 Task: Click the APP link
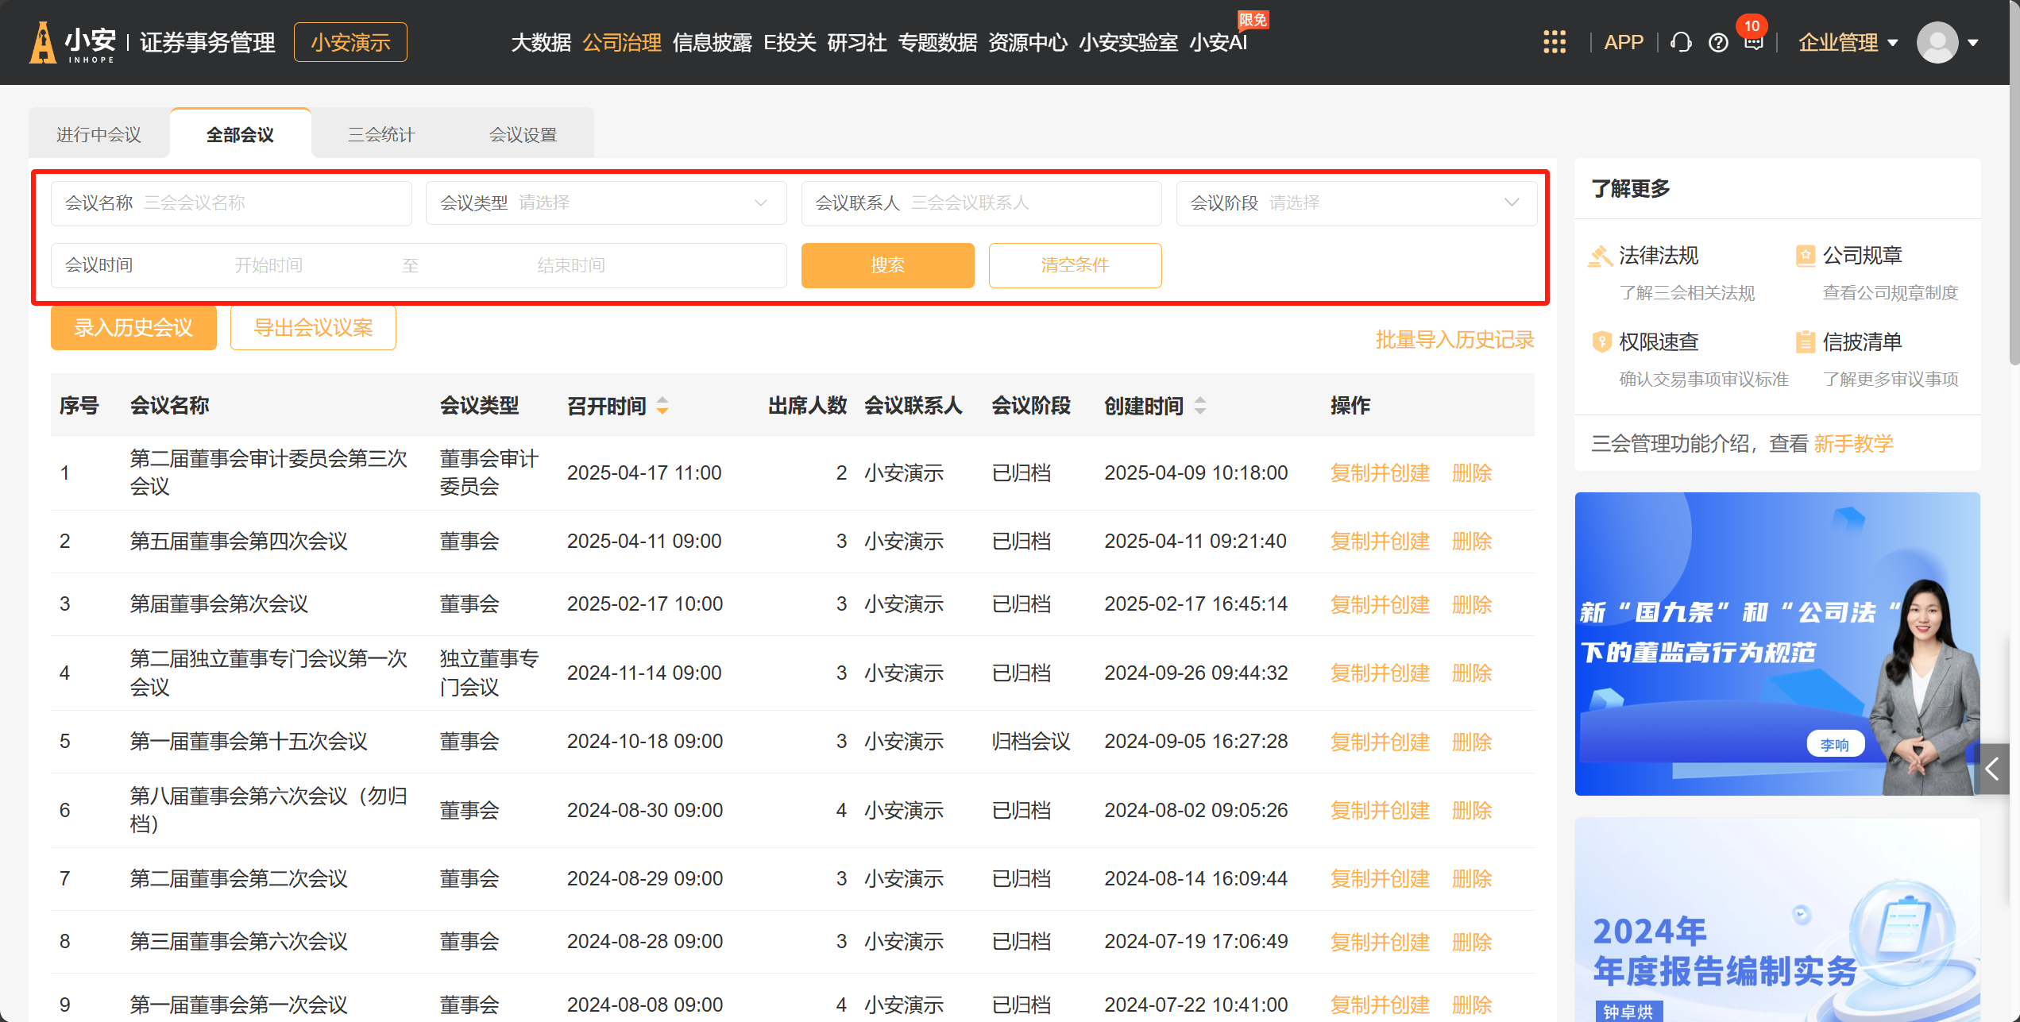[x=1624, y=42]
